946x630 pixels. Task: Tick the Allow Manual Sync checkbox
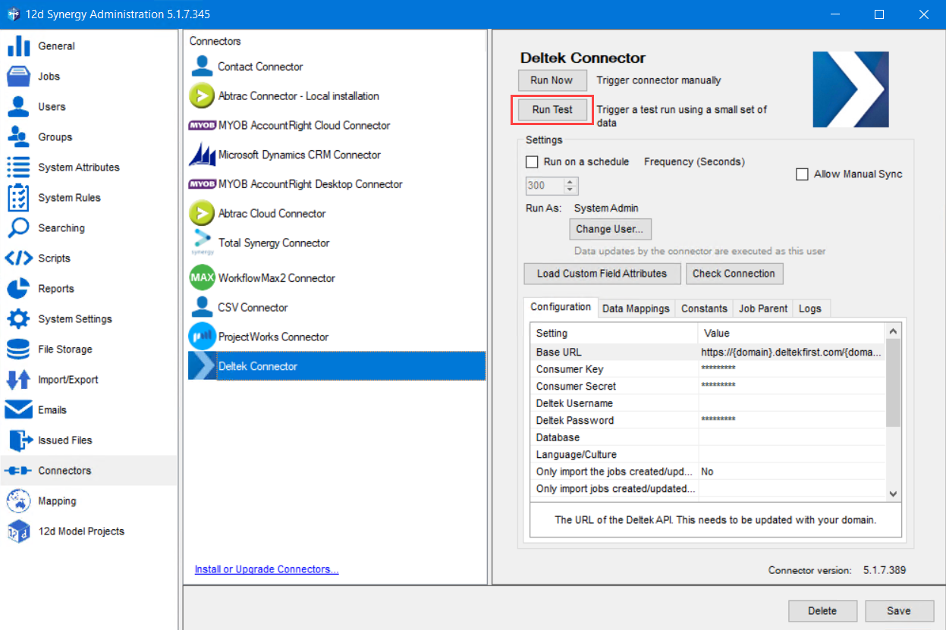coord(802,174)
